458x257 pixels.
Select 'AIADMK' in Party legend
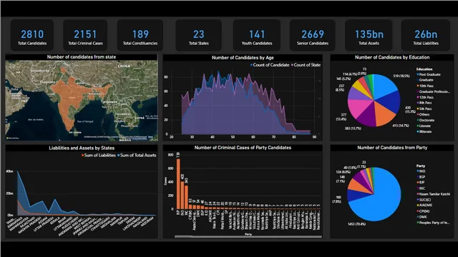point(424,205)
